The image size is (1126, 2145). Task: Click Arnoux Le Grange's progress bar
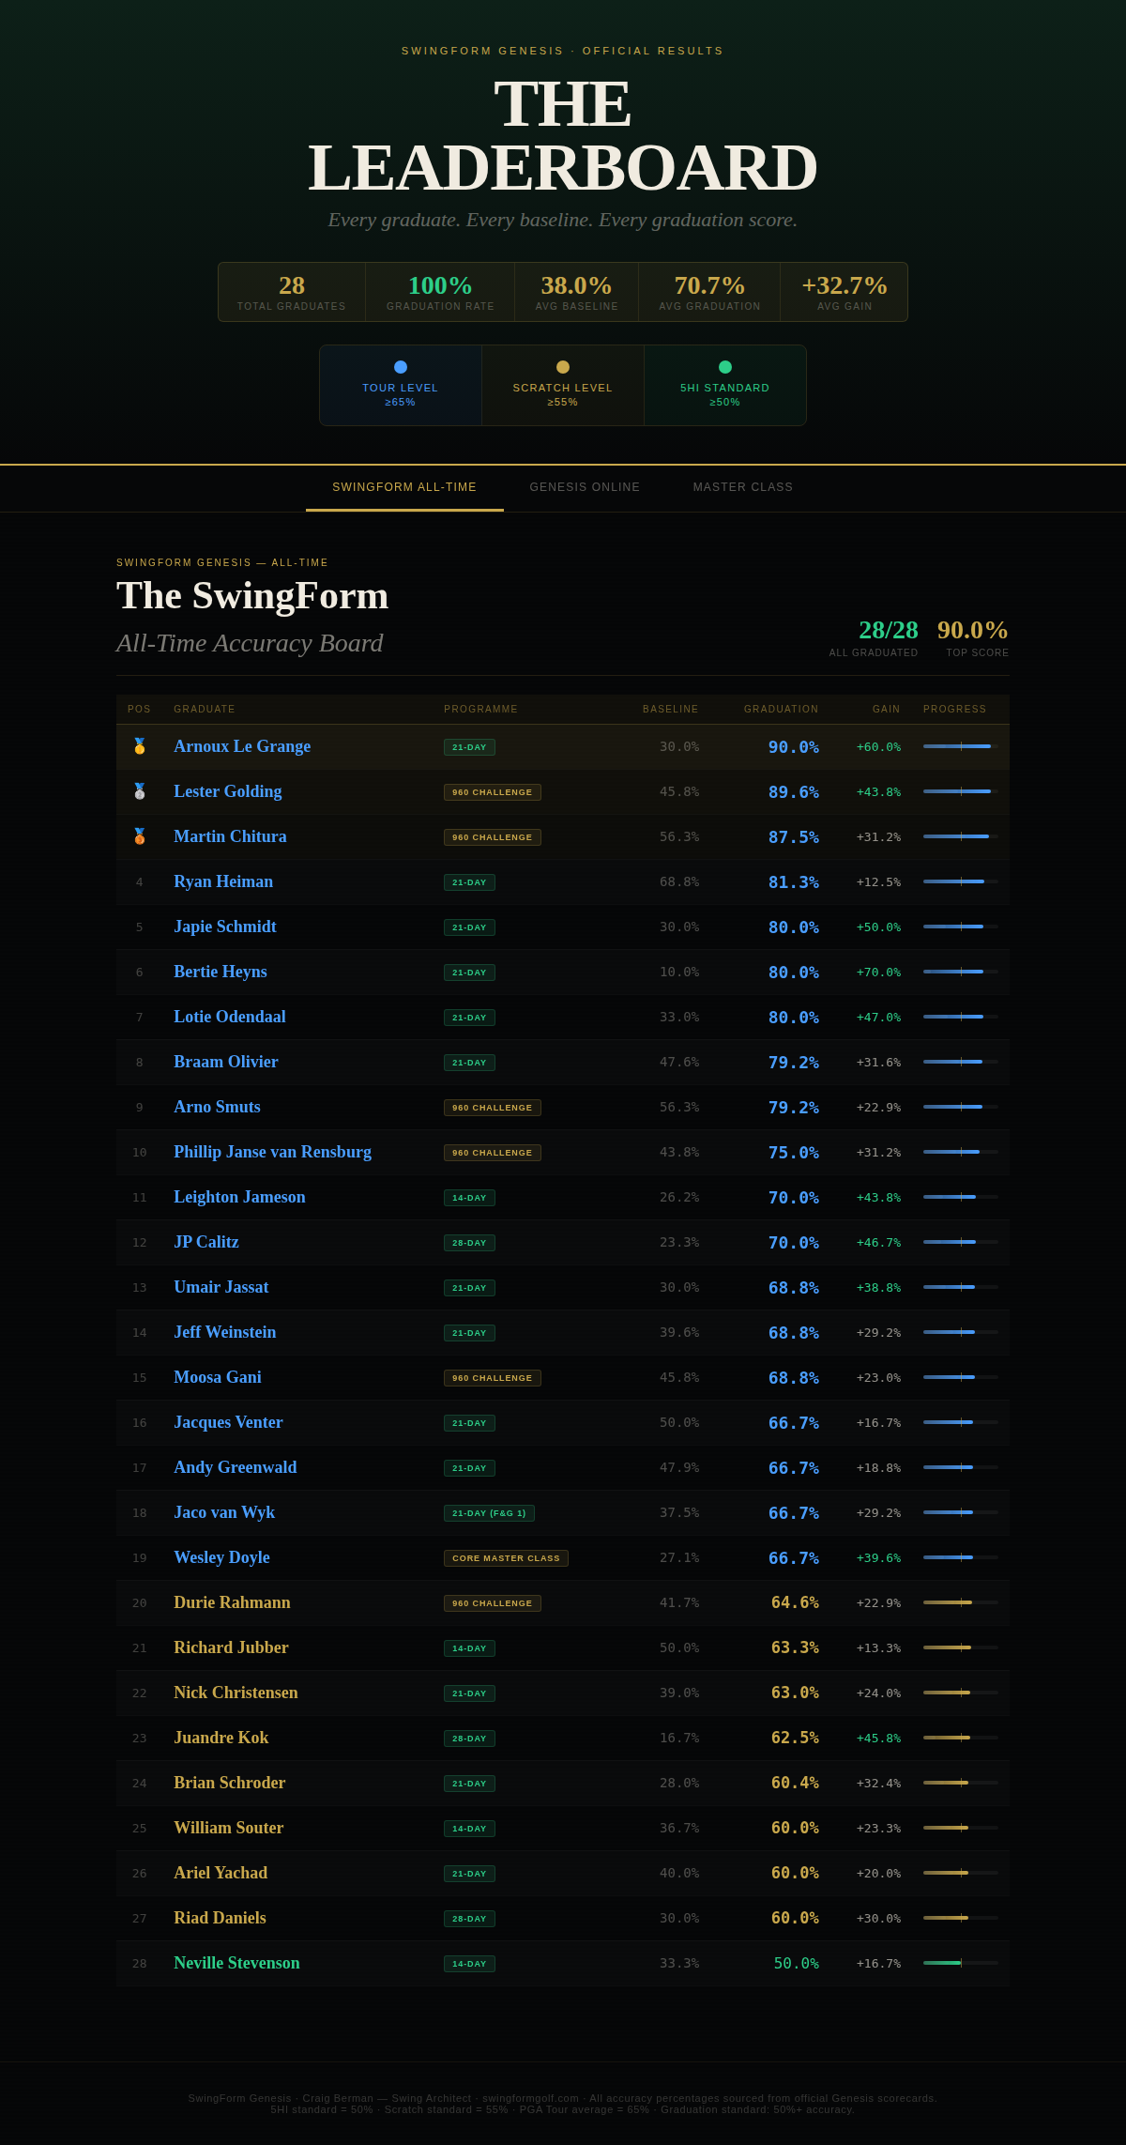point(961,746)
